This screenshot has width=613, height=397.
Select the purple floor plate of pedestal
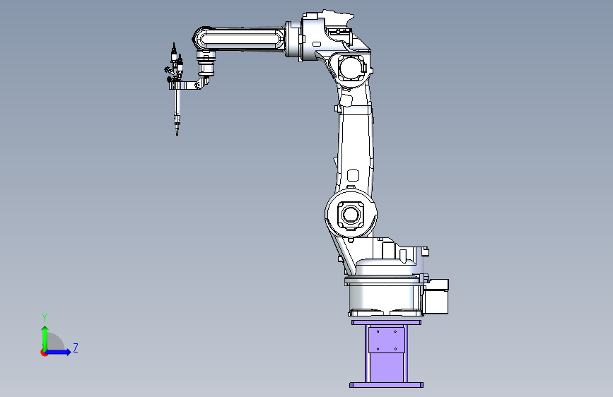[386, 385]
